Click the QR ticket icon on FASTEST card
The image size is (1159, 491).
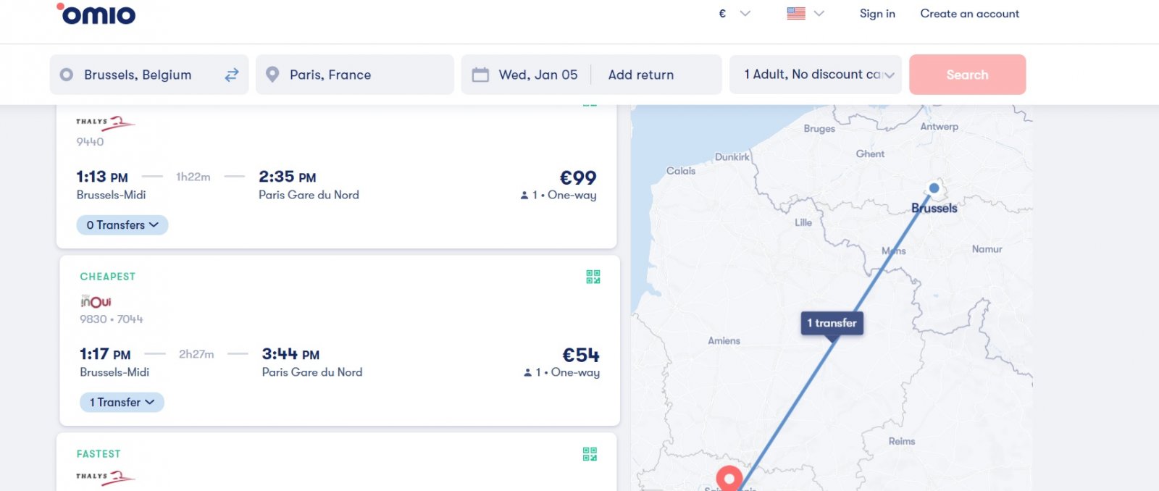(590, 454)
